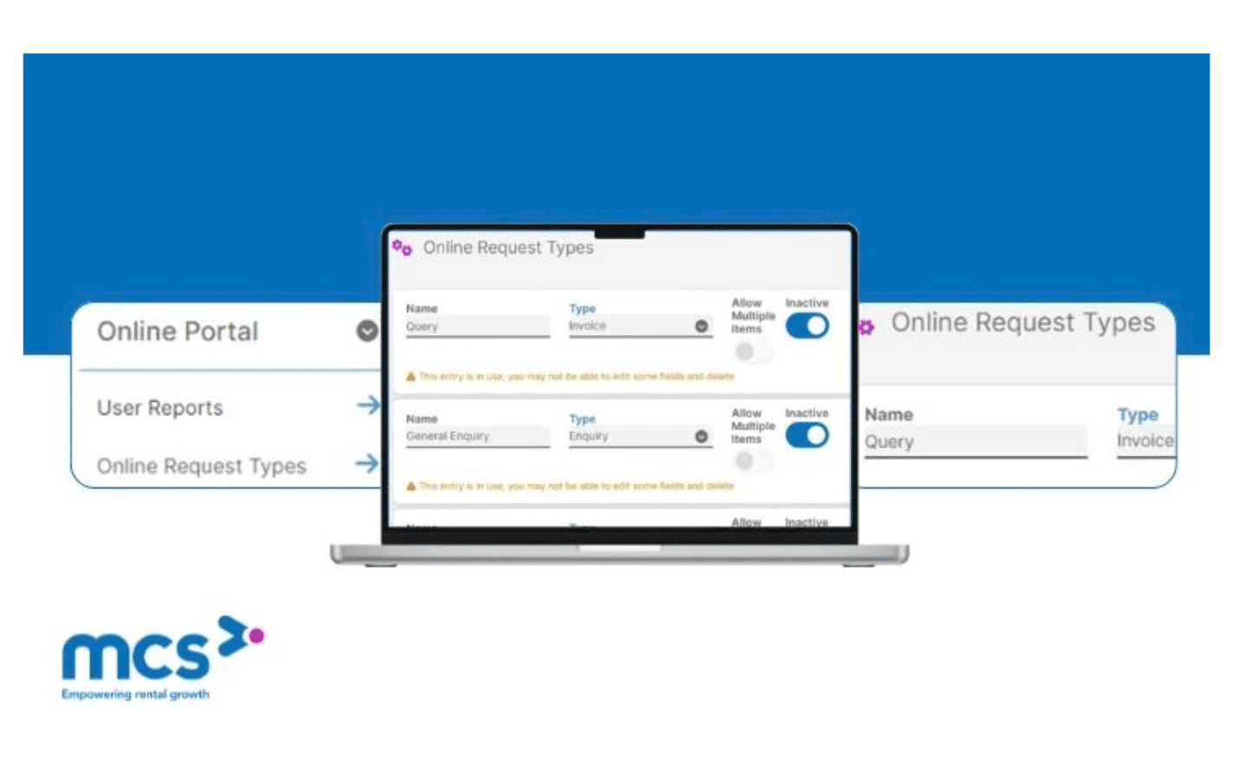Disable the Inactive toggle for the General Enquiry row

tap(806, 437)
